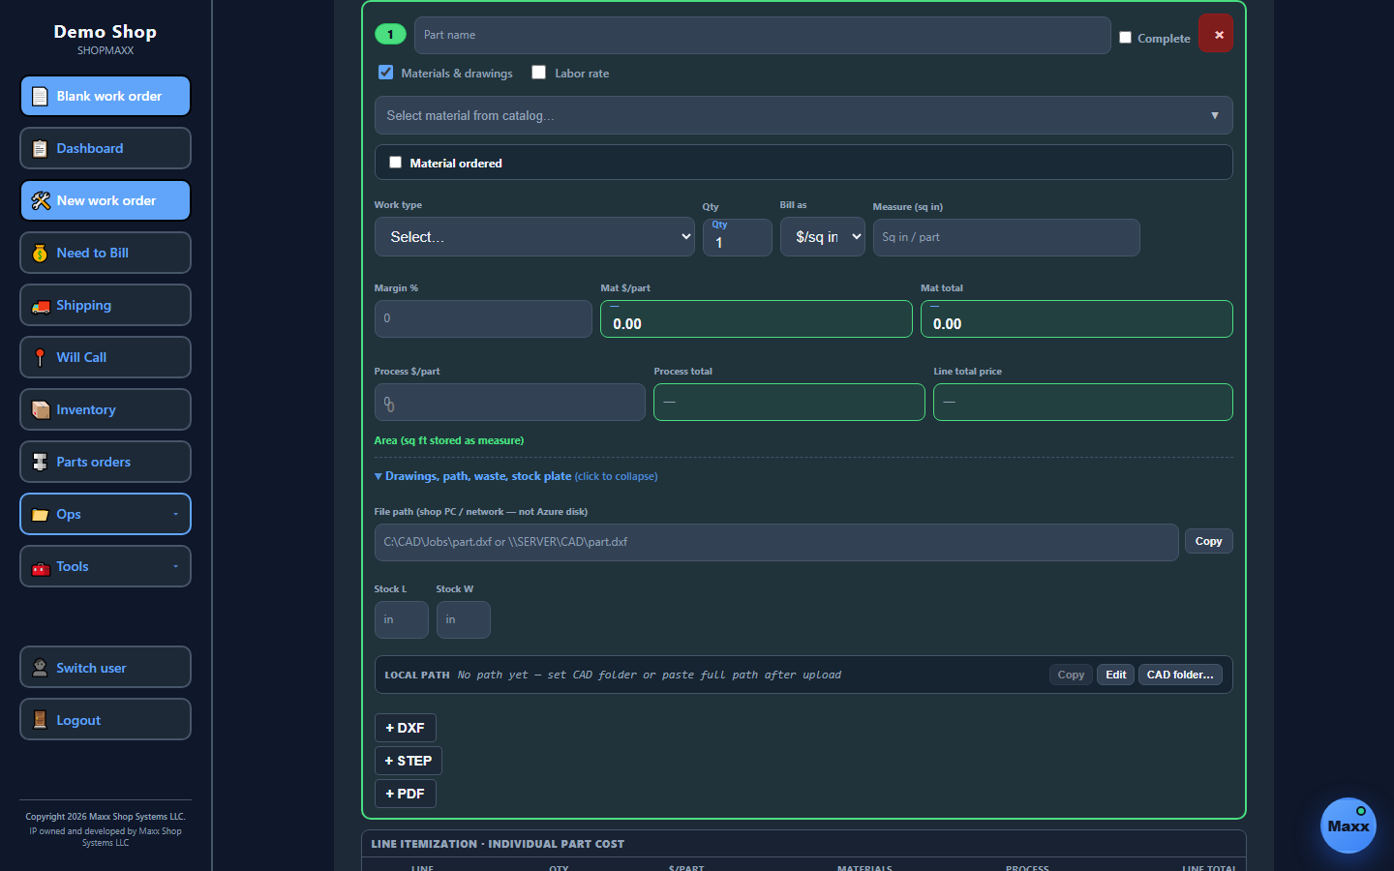Click the Mat $/part field
Screen dimensions: 1394x871
click(756, 318)
